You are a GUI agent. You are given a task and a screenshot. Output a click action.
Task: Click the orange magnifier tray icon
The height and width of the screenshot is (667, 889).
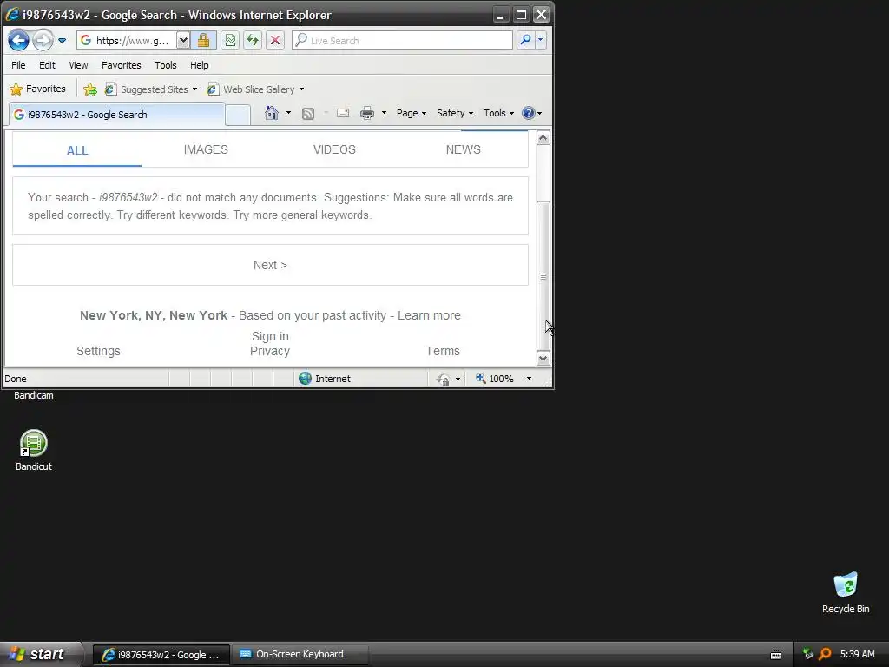[x=825, y=654]
